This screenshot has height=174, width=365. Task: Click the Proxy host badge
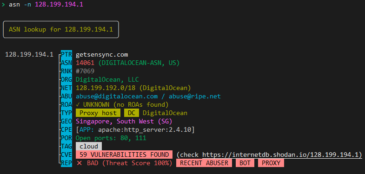click(x=98, y=113)
